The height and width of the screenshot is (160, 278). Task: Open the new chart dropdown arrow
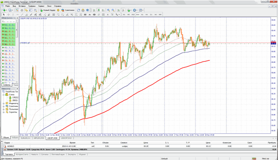point(7,10)
